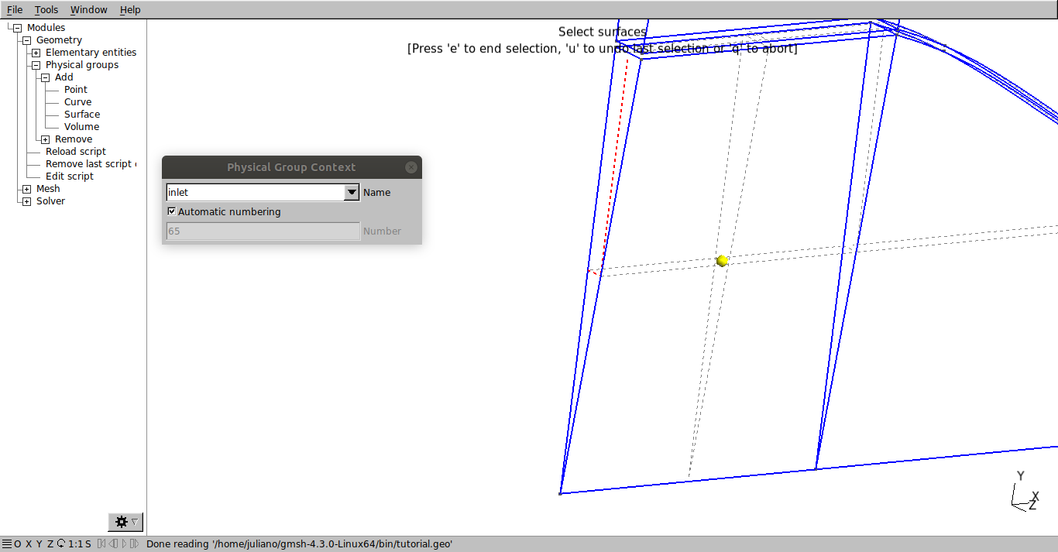Click the O status bar button

(x=18, y=544)
